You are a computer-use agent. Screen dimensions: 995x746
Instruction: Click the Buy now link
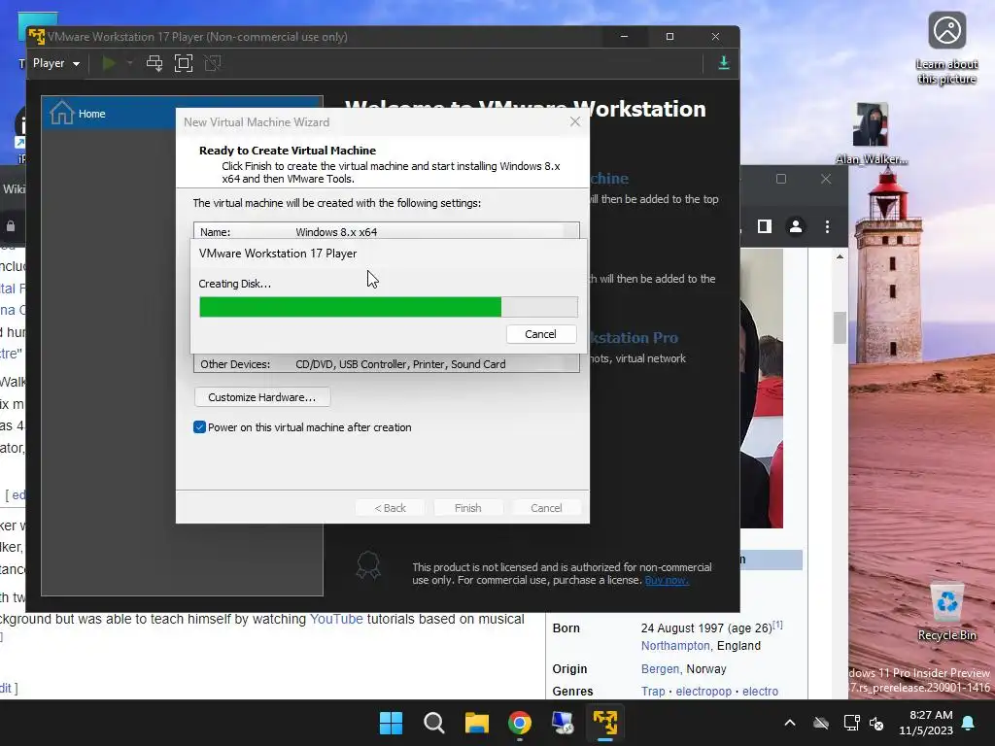(667, 580)
